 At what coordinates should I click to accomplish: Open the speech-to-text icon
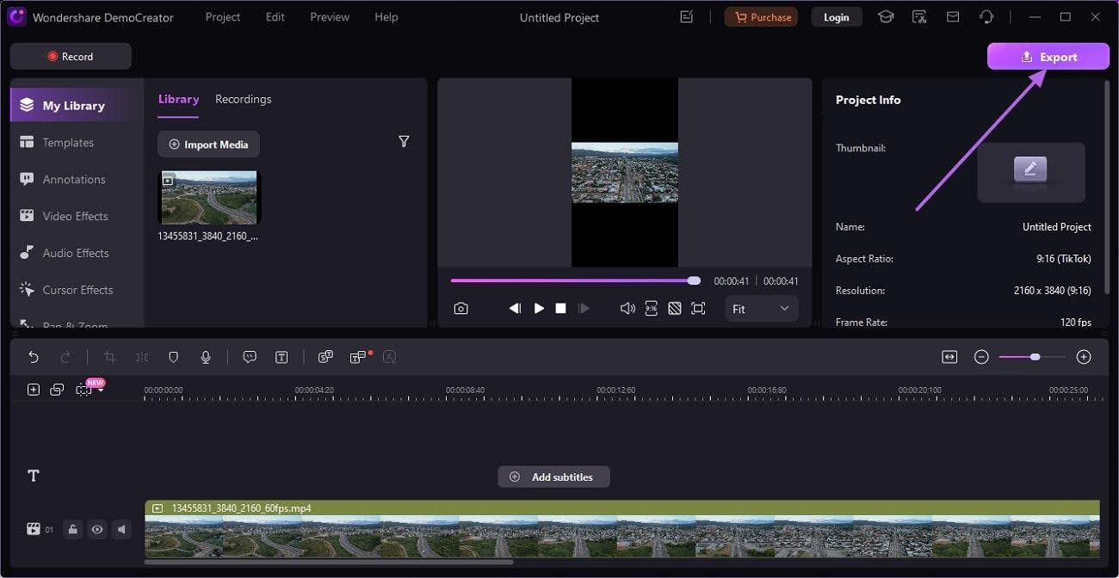point(325,357)
